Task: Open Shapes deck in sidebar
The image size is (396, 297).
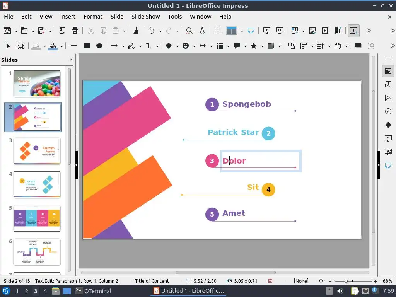Action: (388, 125)
